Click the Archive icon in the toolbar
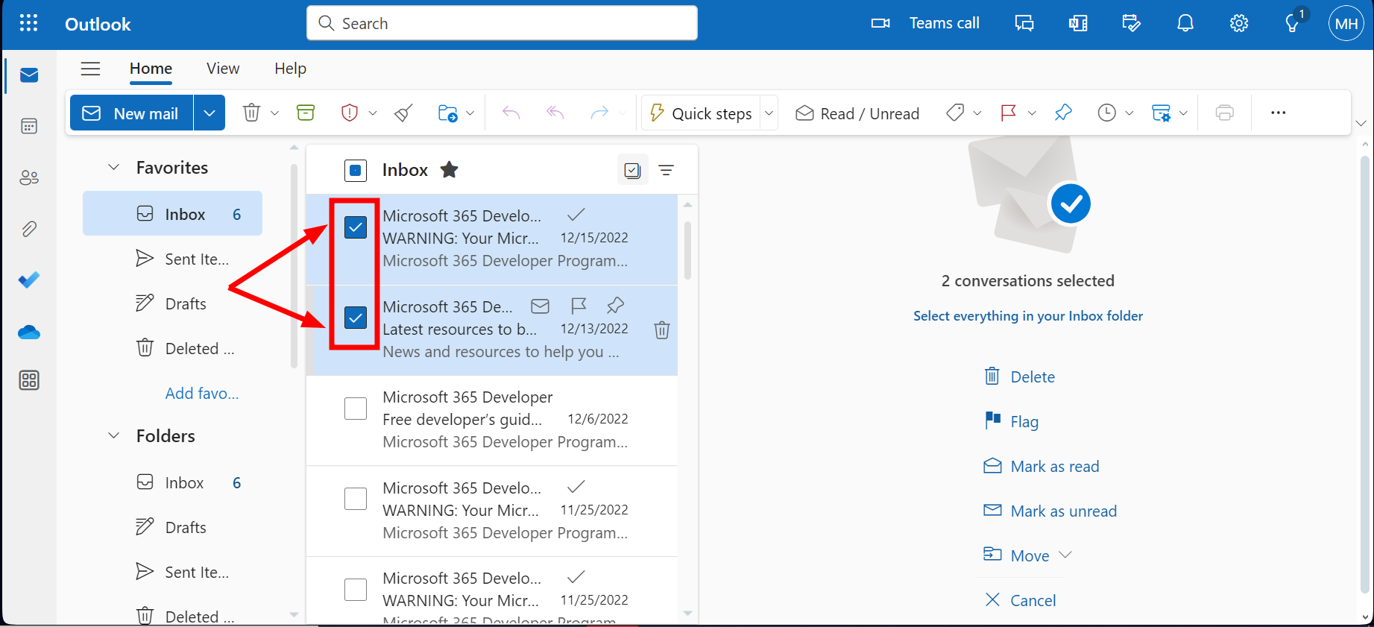Viewport: 1374px width, 627px height. [x=306, y=113]
